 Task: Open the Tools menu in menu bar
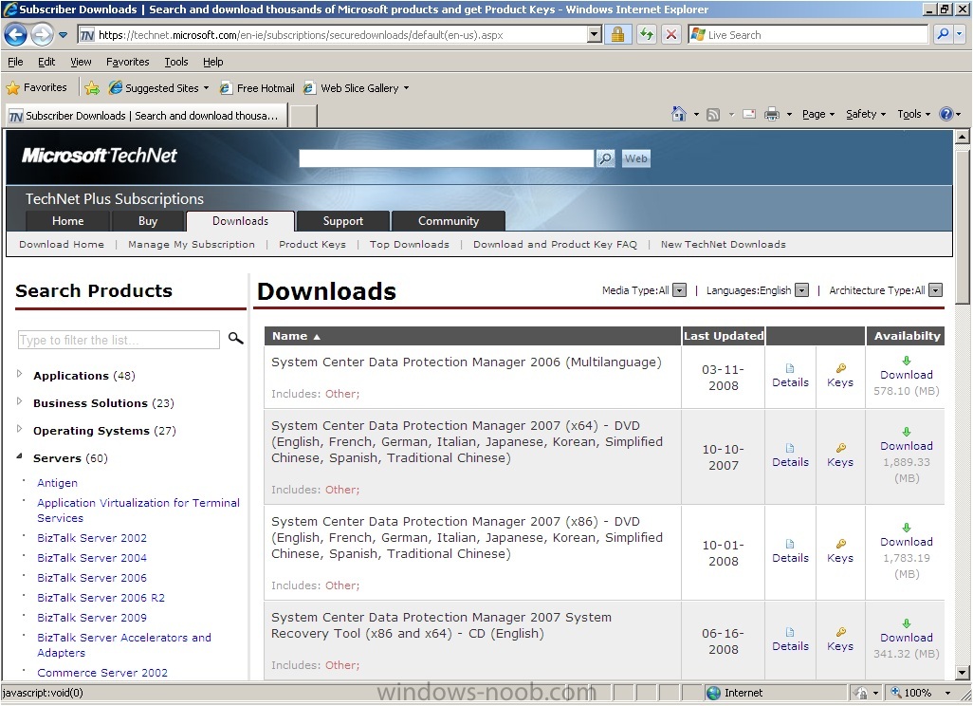tap(176, 62)
